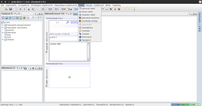Add a new location via main toolbar globe
Viewport: 202px width, 106px height.
(29, 9)
